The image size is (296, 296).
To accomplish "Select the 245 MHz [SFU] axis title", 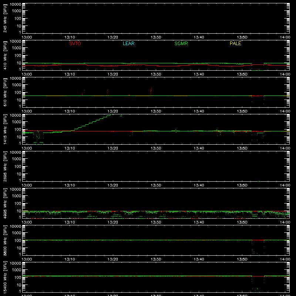I will click(x=5, y=18).
